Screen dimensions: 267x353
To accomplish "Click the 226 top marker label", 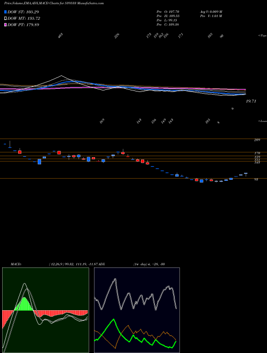I will (x=117, y=36).
